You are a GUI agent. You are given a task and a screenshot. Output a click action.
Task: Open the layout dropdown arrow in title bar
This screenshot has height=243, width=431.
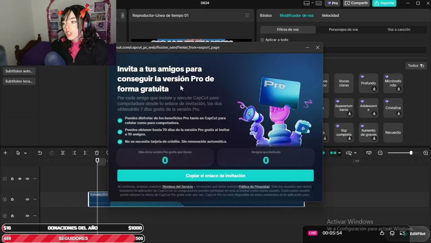pyautogui.click(x=313, y=3)
